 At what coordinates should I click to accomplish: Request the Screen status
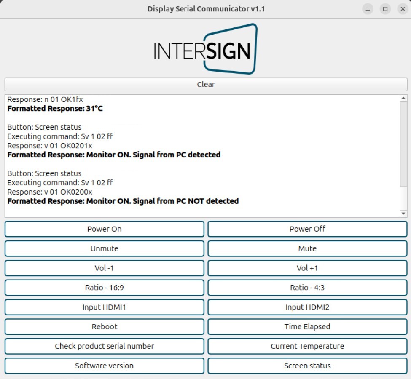coord(307,366)
